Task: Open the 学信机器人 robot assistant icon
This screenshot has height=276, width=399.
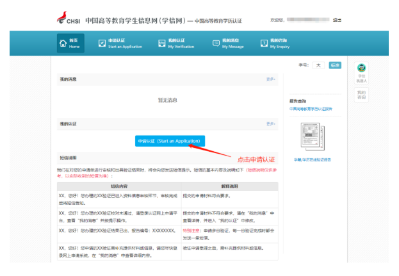Action: (361, 73)
